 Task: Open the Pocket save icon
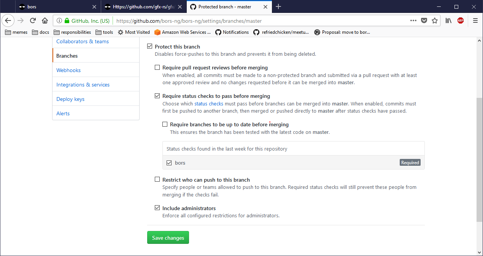[x=424, y=21]
